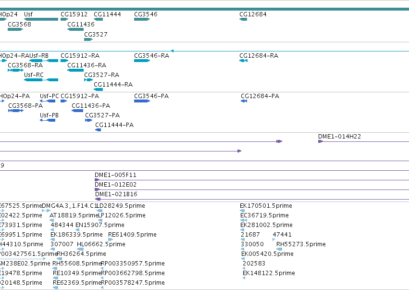
Task: Select the CG3568 gene label
Action: coord(19,24)
